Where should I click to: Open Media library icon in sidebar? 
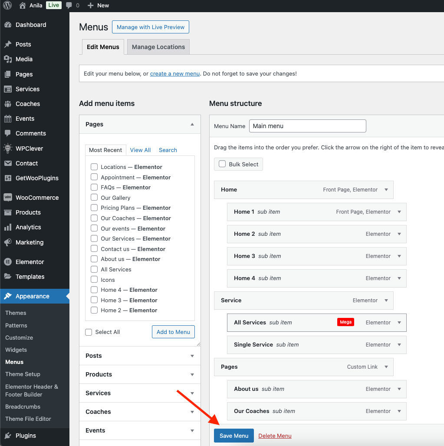click(x=8, y=59)
